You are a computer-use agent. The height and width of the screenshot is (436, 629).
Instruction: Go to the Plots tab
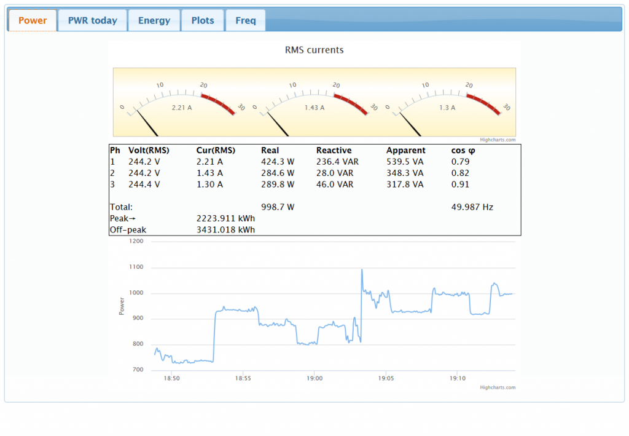pos(203,20)
